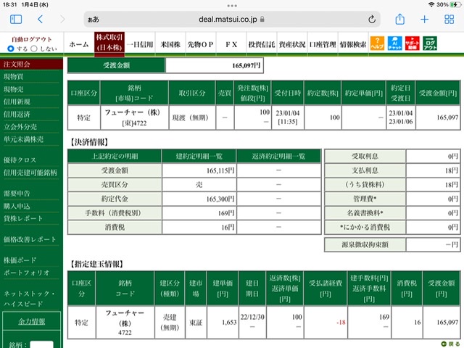Open 株価ボード in the sidebar

20,260
